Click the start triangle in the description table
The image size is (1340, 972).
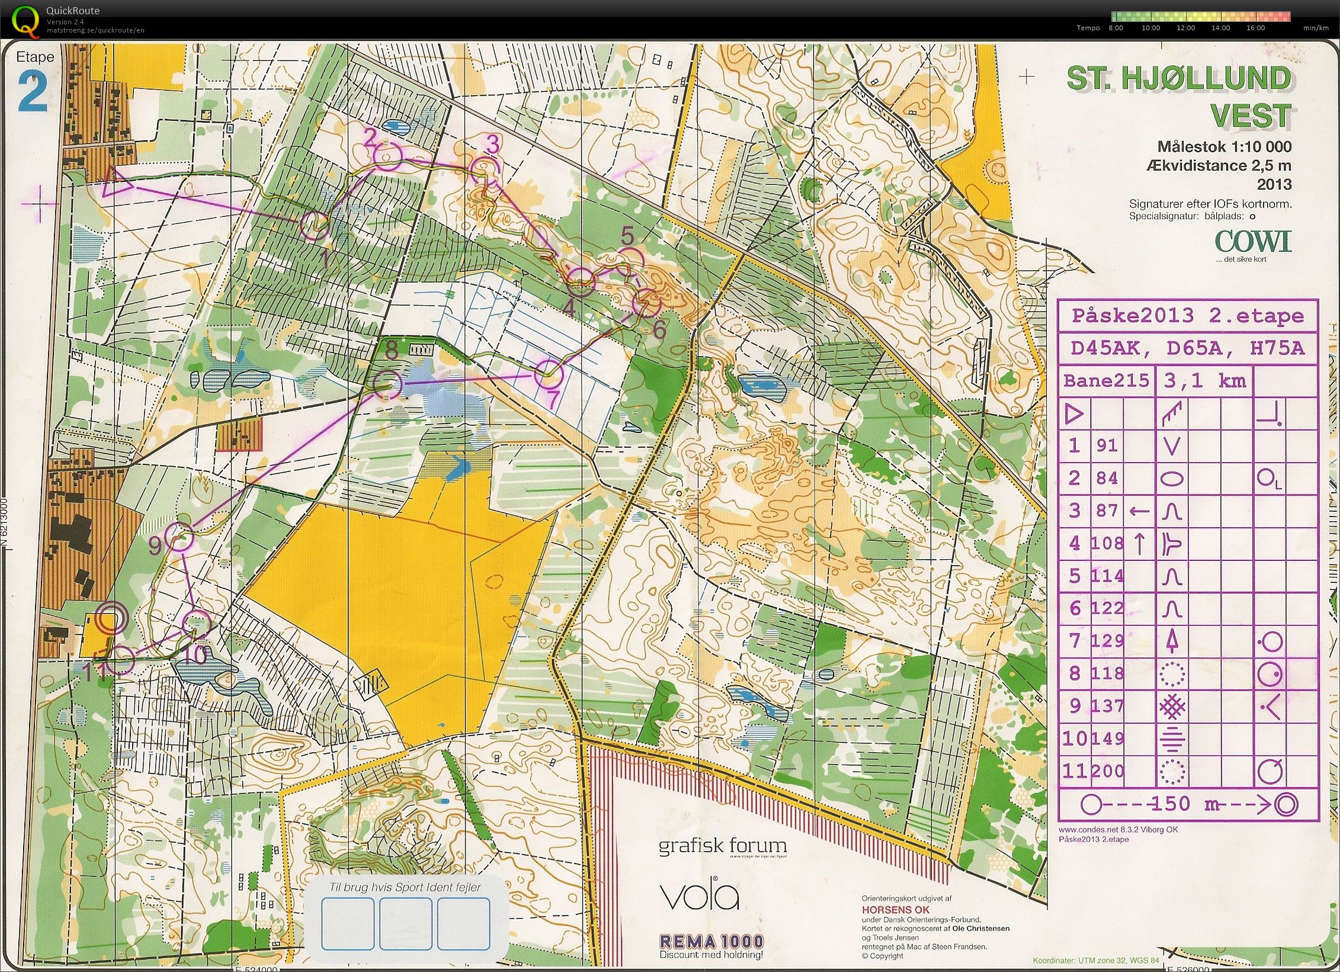[x=1074, y=413]
